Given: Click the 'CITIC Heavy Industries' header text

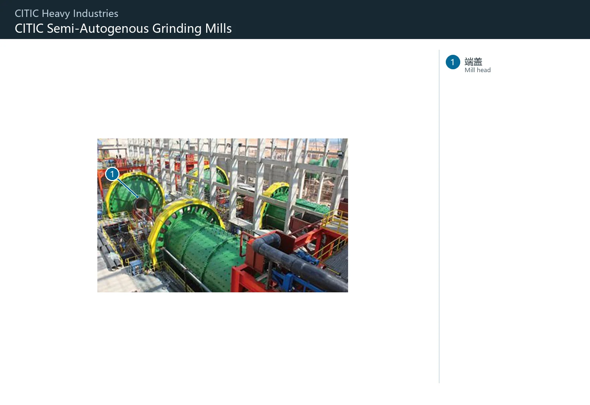Looking at the screenshot, I should [x=66, y=14].
